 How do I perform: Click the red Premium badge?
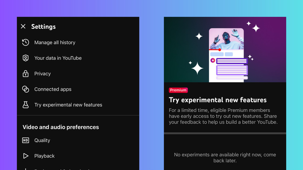tap(178, 90)
